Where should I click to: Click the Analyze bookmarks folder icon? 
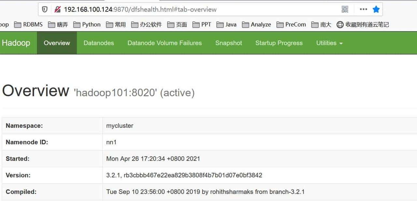[x=246, y=24]
